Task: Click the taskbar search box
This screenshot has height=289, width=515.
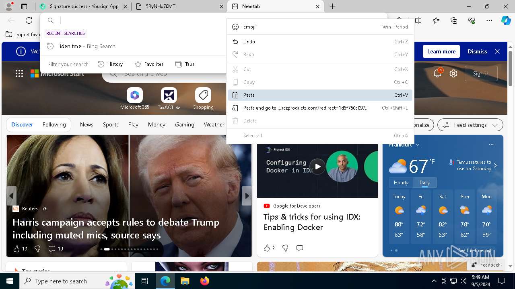Action: (76, 281)
